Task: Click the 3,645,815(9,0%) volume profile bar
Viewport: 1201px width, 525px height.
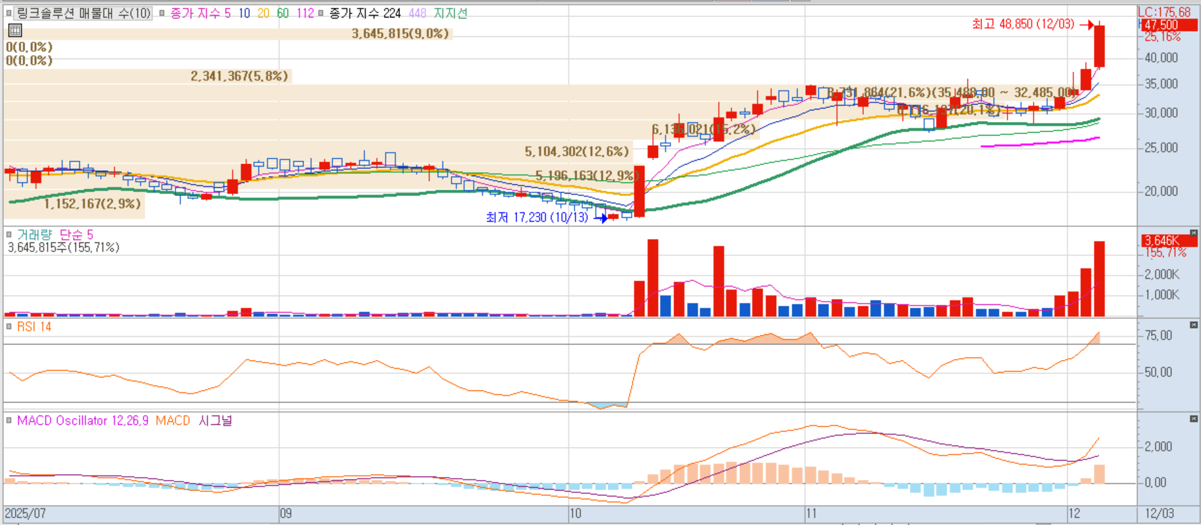Action: tap(228, 34)
